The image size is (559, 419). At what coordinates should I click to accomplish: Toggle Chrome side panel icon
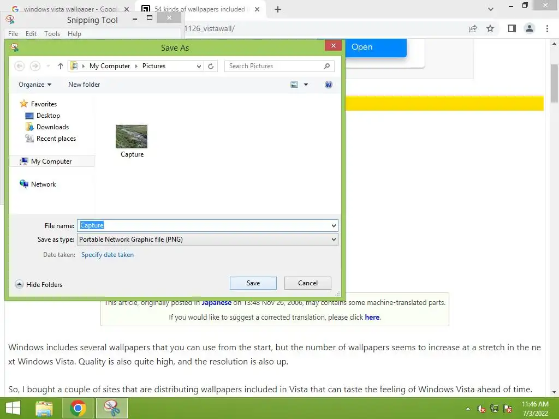512,28
